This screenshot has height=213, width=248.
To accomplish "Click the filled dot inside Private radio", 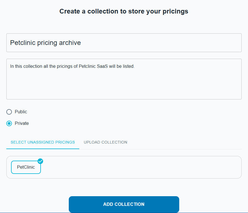I will (9, 123).
